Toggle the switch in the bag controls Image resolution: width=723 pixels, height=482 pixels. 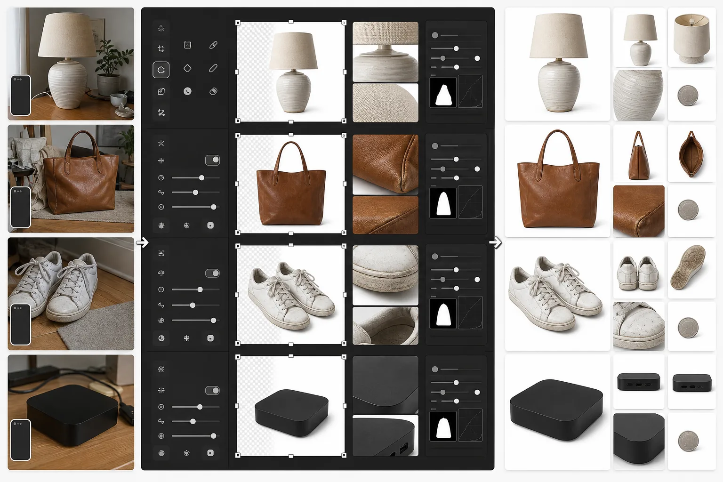click(x=212, y=160)
